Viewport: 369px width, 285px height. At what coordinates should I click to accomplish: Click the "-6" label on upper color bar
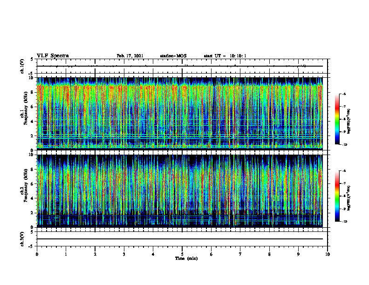343,94
